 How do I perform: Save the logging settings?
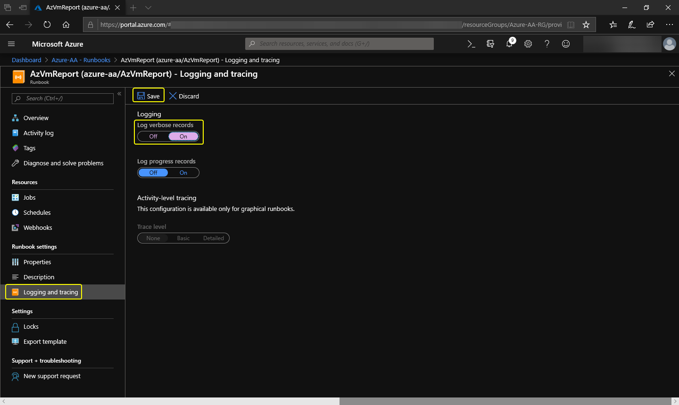tap(149, 96)
